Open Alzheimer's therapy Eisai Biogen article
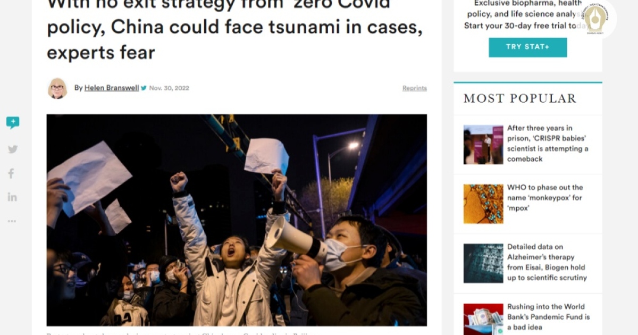Viewport: 638px width, 335px height. click(547, 262)
